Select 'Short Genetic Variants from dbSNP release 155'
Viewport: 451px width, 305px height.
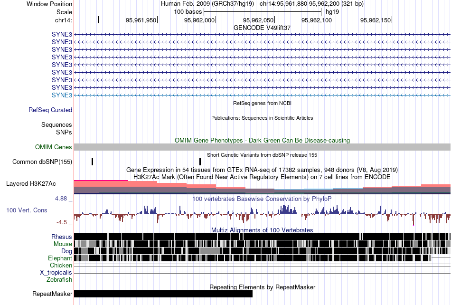(262, 155)
